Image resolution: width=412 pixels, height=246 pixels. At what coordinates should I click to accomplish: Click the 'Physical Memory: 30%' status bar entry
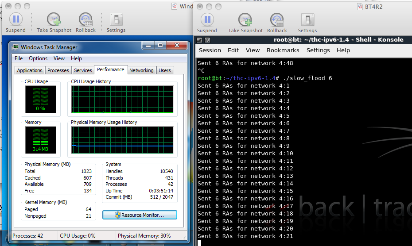(144, 236)
